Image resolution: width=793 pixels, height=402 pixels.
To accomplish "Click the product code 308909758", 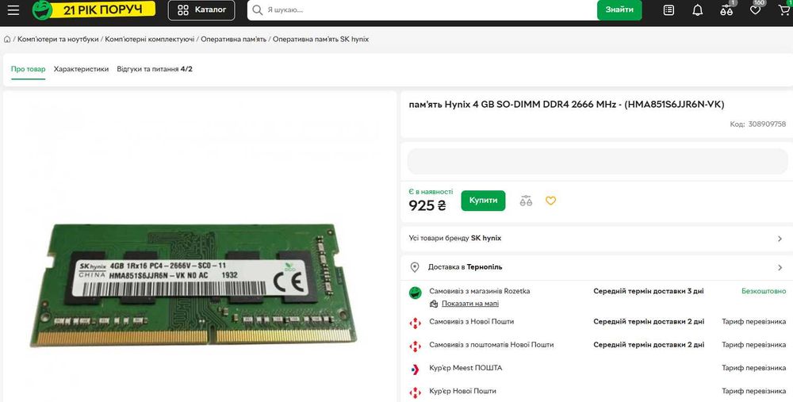I will tap(767, 124).
